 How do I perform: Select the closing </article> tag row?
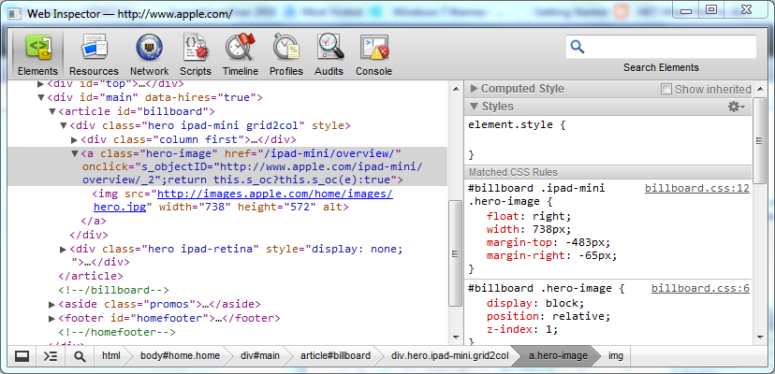click(x=91, y=276)
